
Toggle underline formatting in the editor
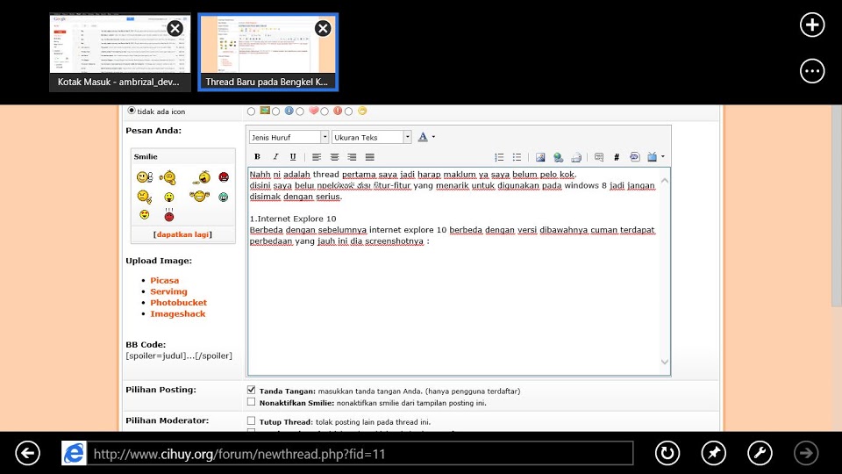click(293, 157)
